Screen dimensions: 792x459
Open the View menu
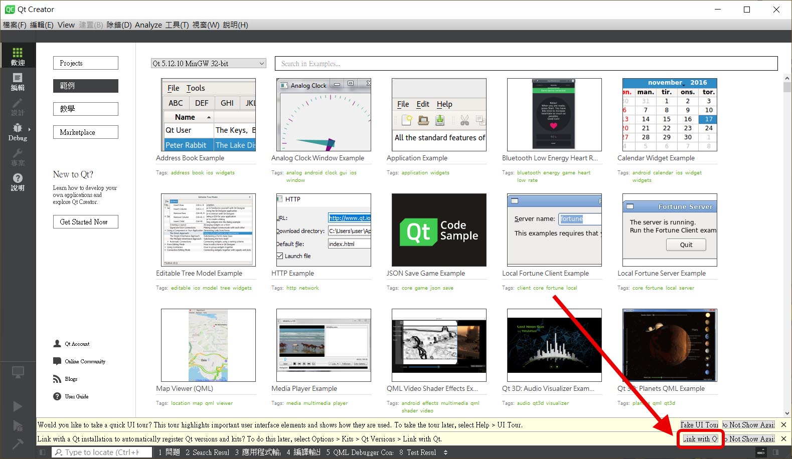[66, 25]
